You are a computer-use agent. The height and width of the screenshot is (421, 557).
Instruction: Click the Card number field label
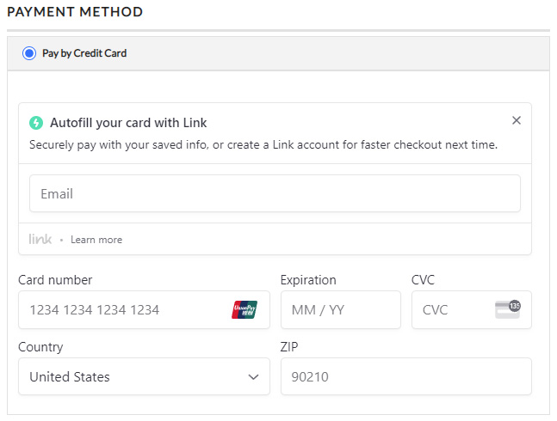[x=55, y=280]
